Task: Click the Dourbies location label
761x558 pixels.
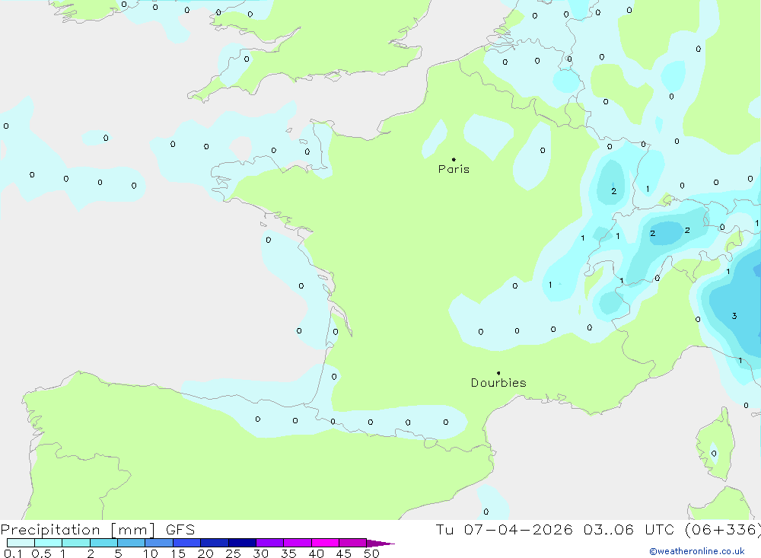Action: (x=498, y=383)
